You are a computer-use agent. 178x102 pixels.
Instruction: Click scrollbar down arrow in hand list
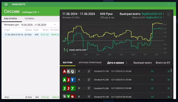[171, 97]
